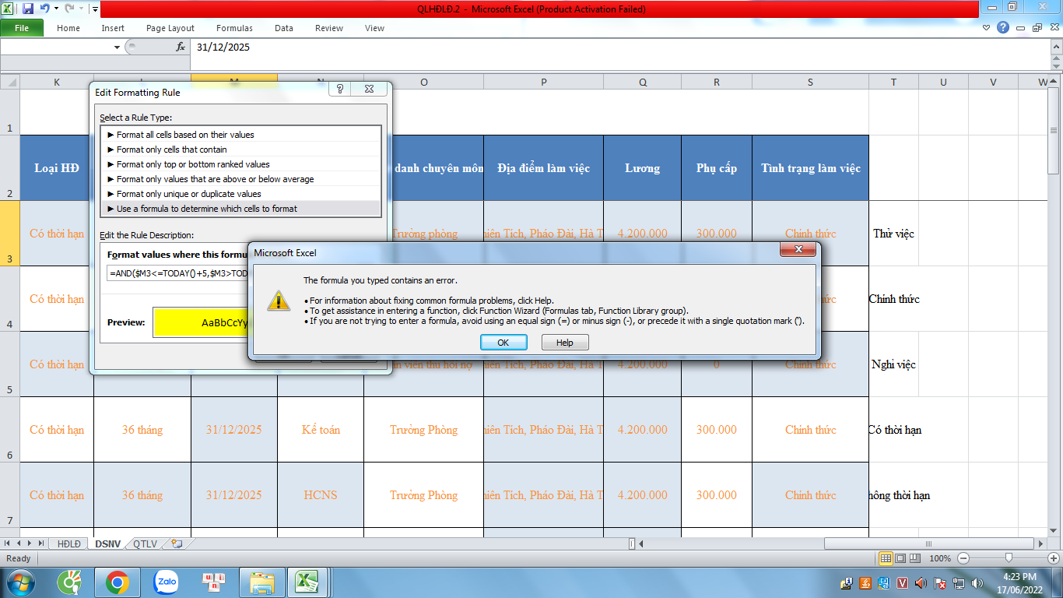Minimize the ribbon with caret icon
Viewport: 1063px width, 598px height.
pos(987,28)
